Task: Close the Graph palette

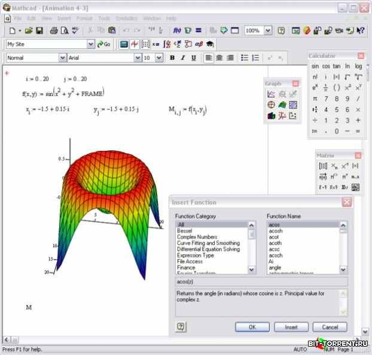Action: pyautogui.click(x=295, y=83)
